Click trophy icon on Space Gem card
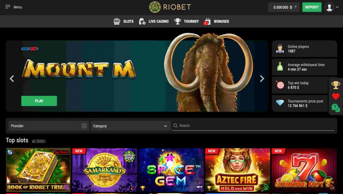The height and width of the screenshot is (194, 343). tap(143, 188)
